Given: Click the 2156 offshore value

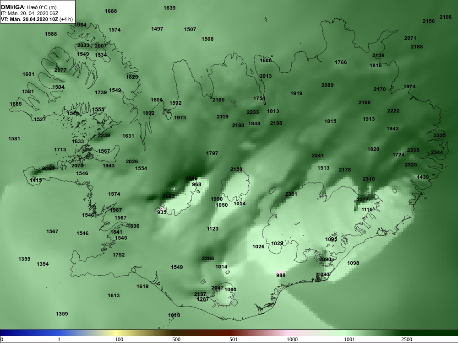Looking at the screenshot, I should (429, 21).
